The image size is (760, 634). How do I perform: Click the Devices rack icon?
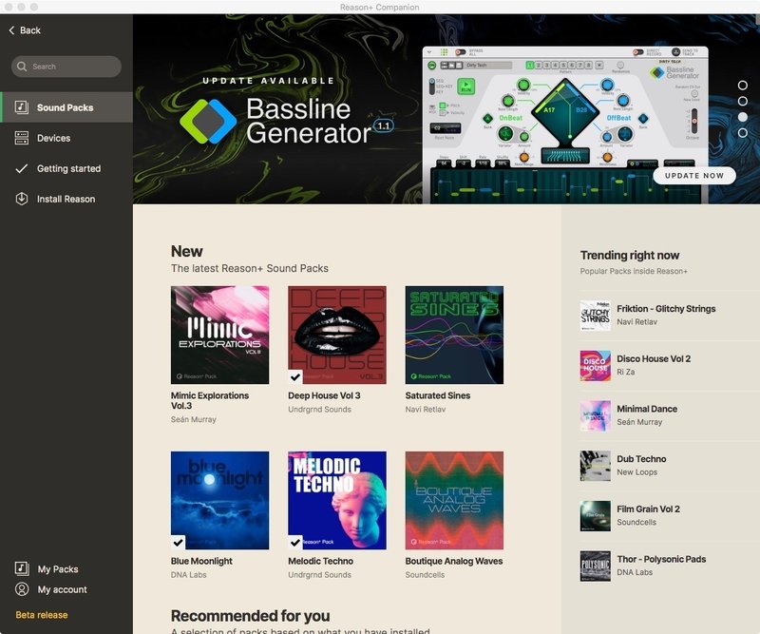[x=21, y=138]
